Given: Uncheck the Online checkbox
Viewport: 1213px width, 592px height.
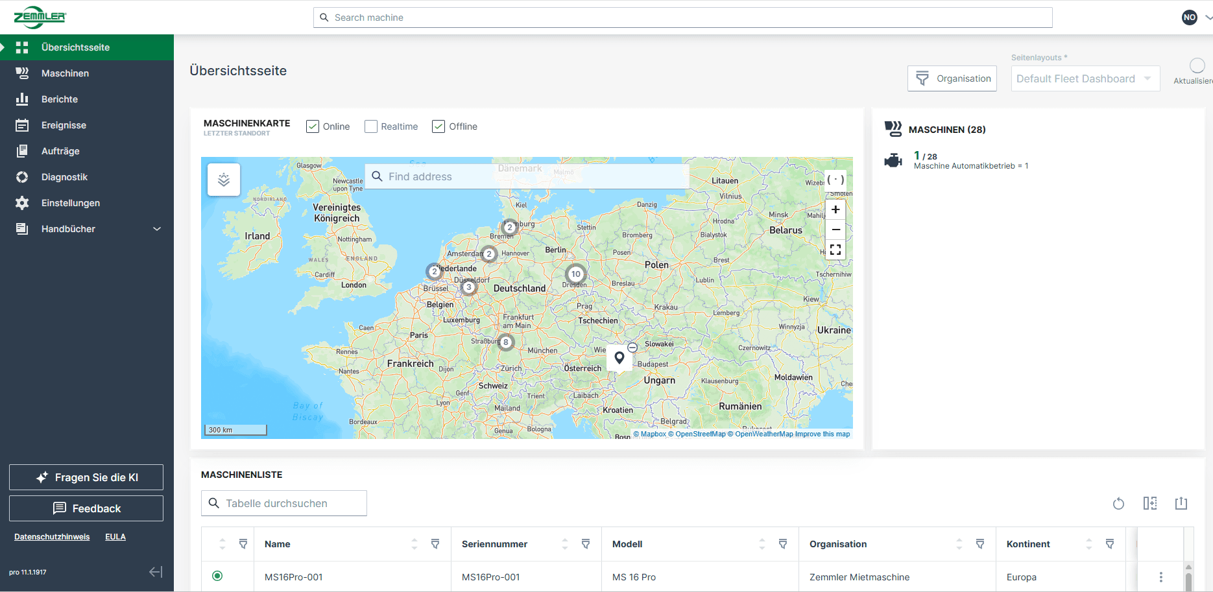Looking at the screenshot, I should 313,126.
